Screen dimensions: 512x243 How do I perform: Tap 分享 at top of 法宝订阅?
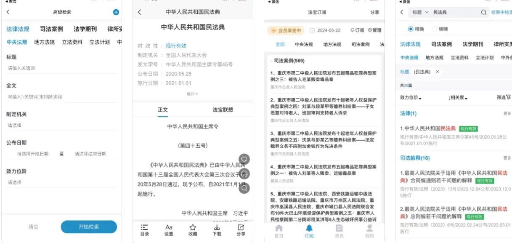(x=374, y=12)
